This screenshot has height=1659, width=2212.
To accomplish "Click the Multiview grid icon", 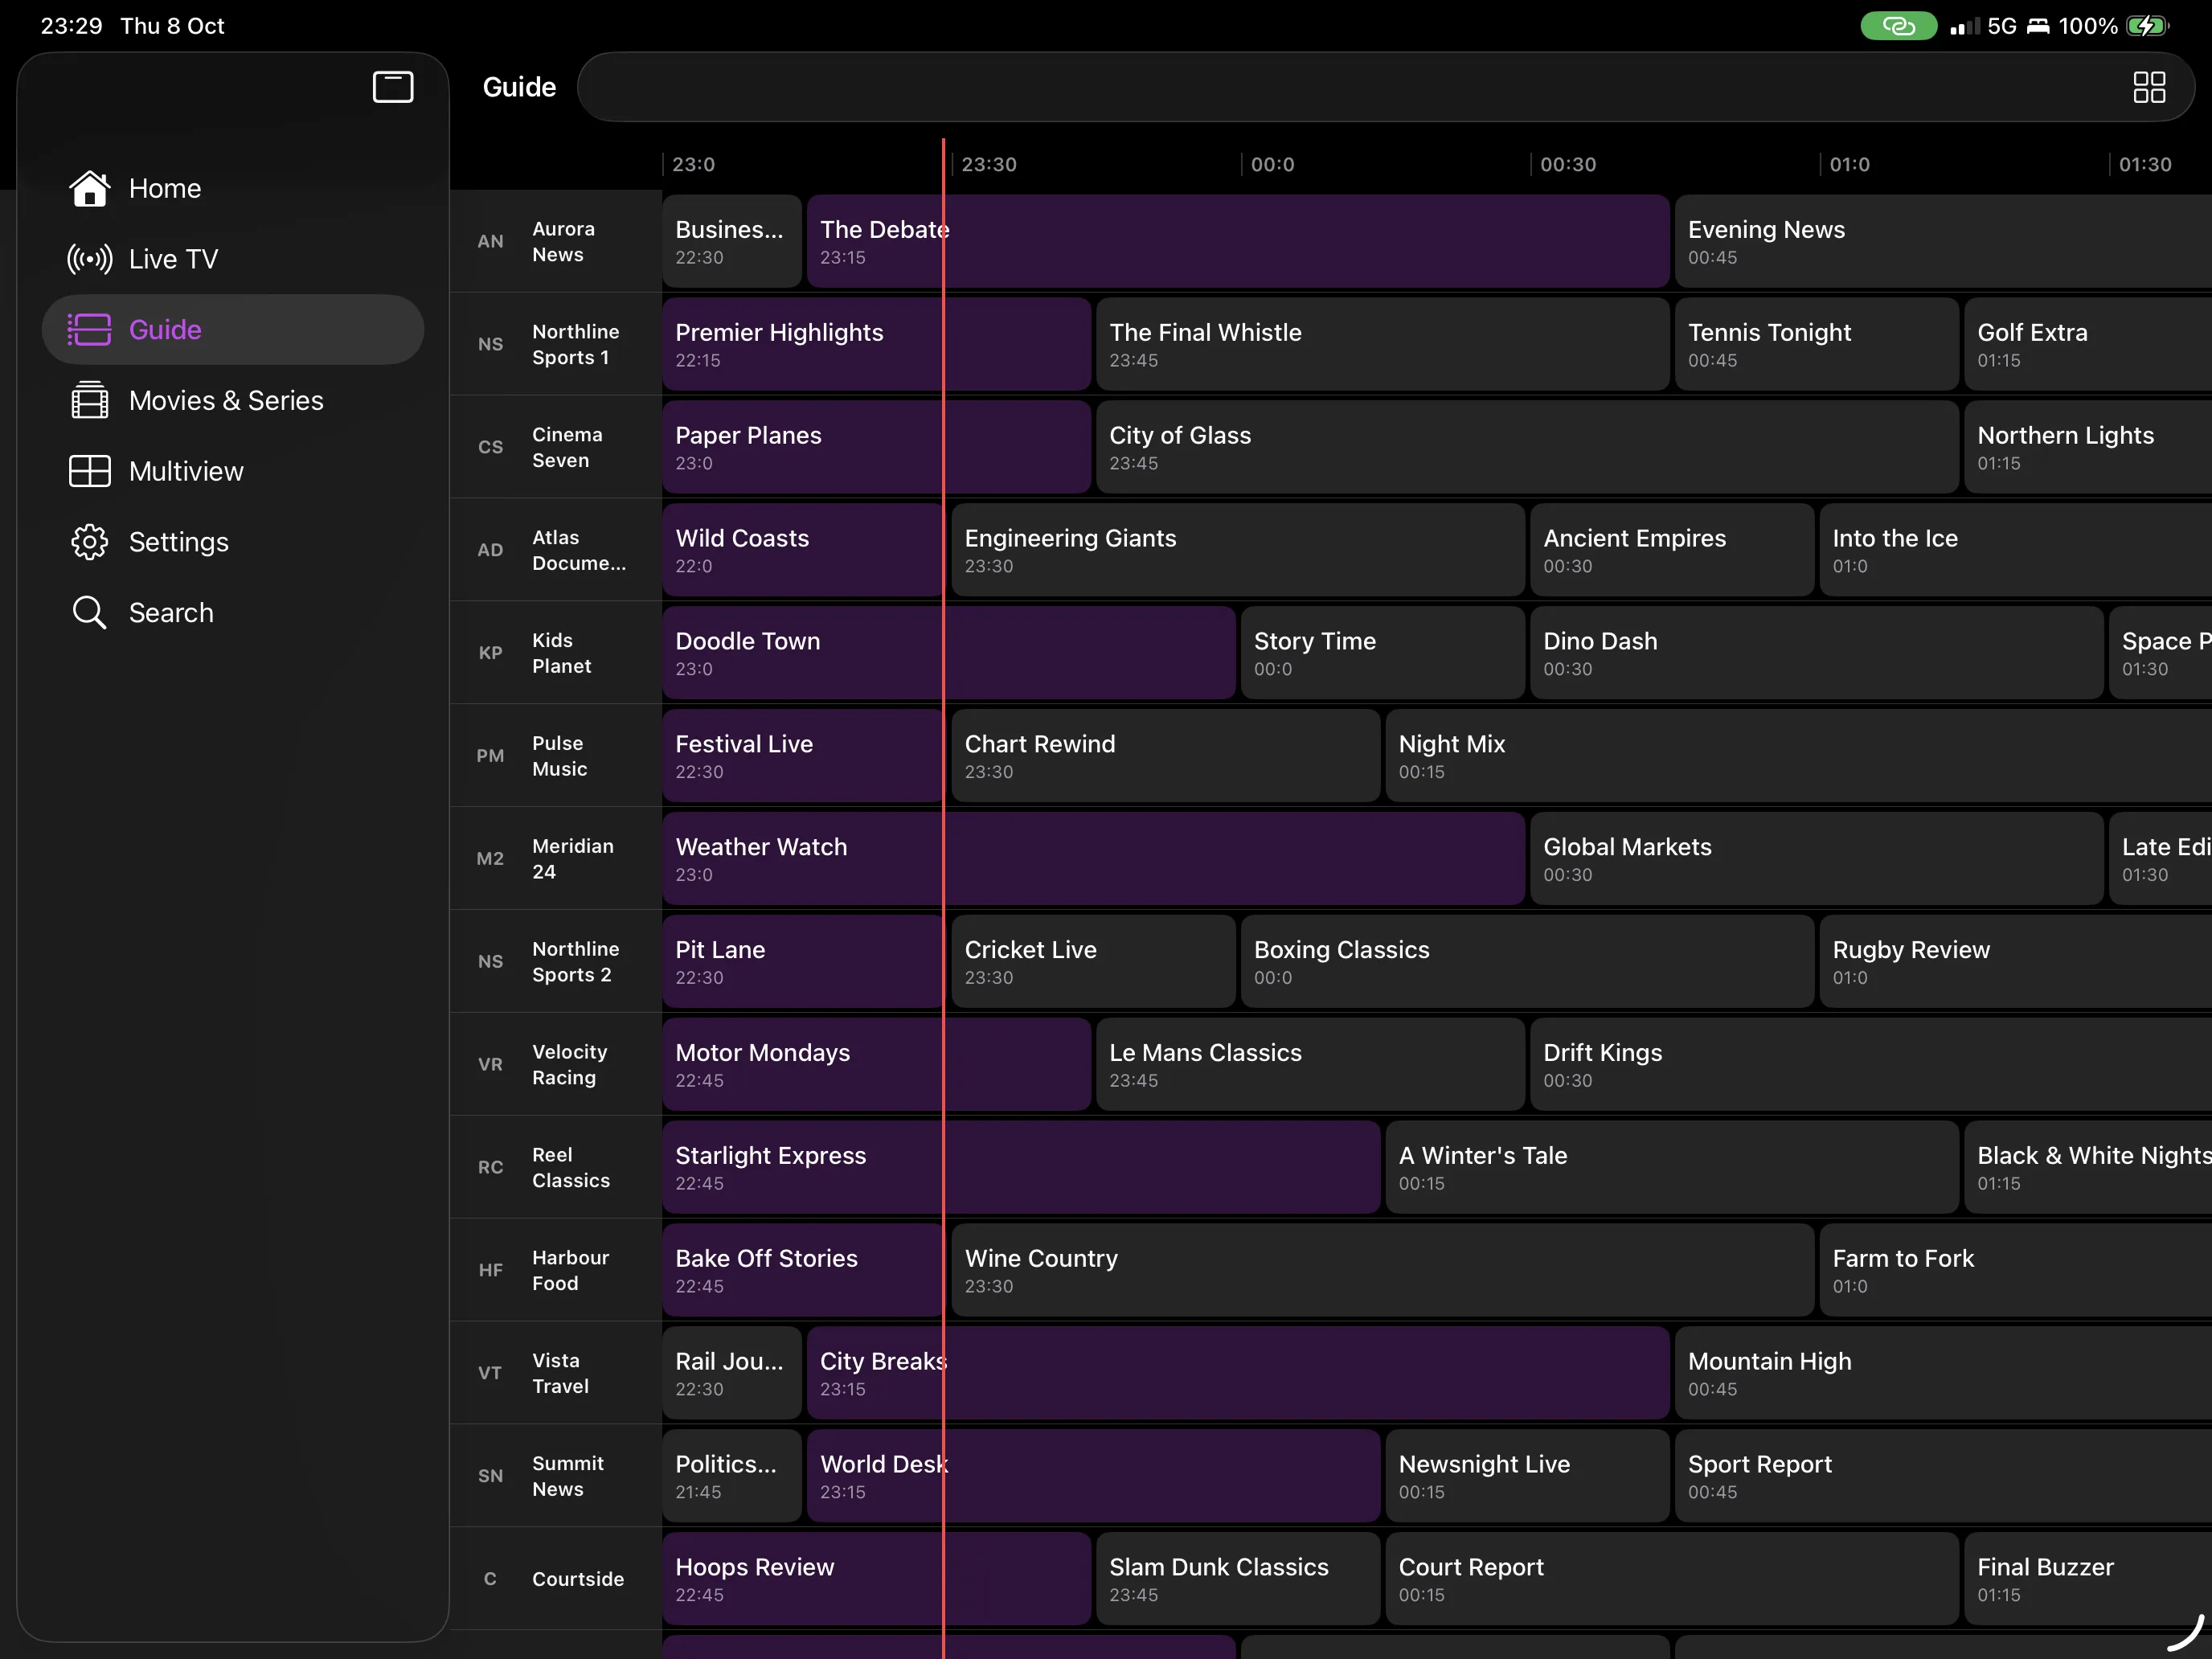I will (x=89, y=471).
